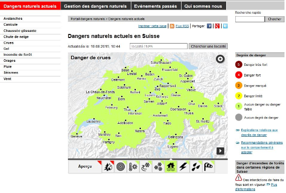Select the wind windsock icon
The height and width of the screenshot is (193, 286).
(208, 167)
